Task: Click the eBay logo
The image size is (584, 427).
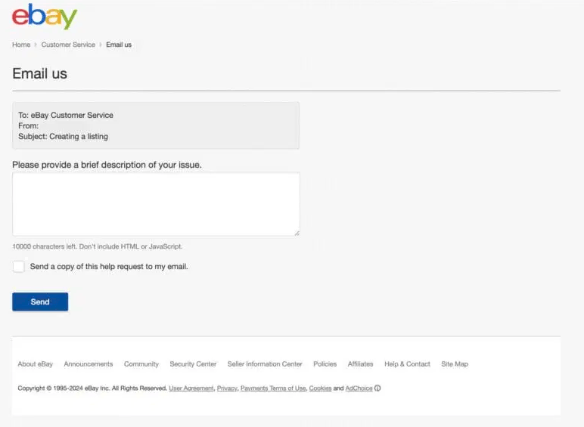Action: [x=44, y=17]
